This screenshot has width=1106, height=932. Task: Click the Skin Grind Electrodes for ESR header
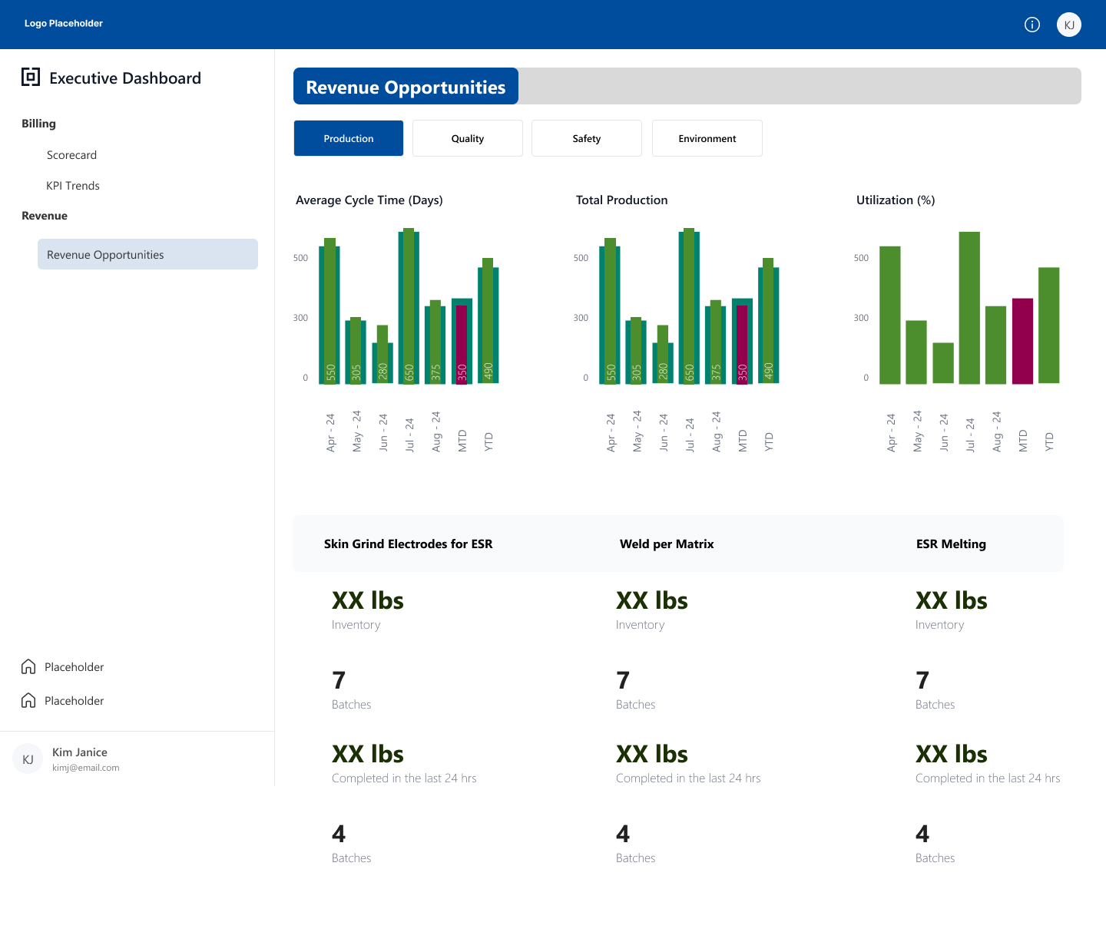click(408, 544)
